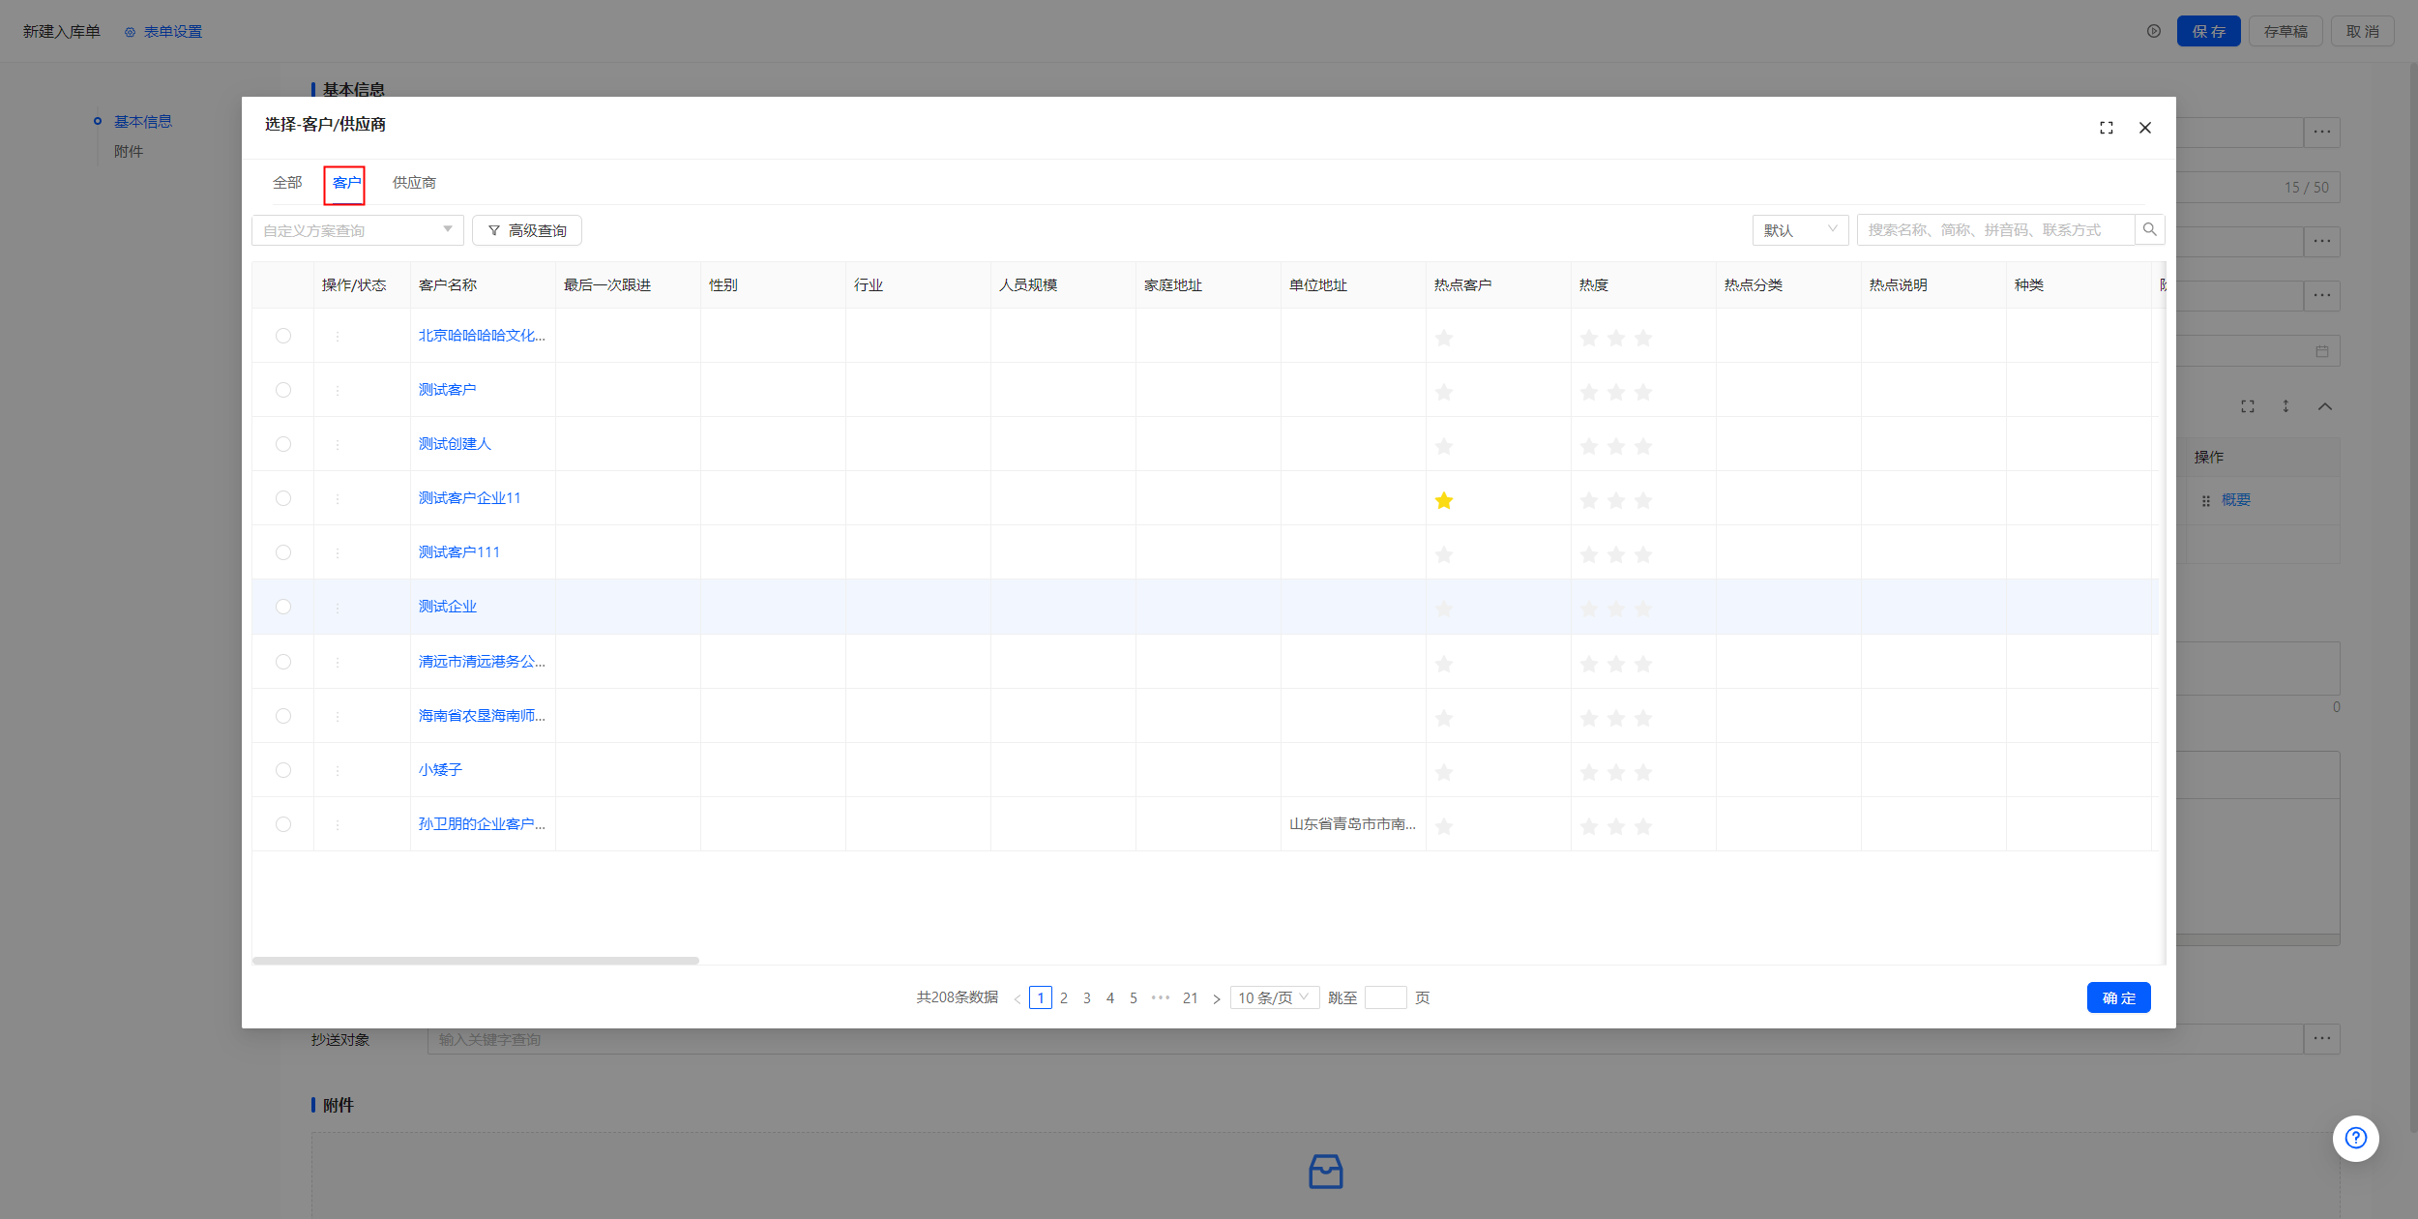
Task: Click the search magnifier icon
Action: tap(2149, 230)
